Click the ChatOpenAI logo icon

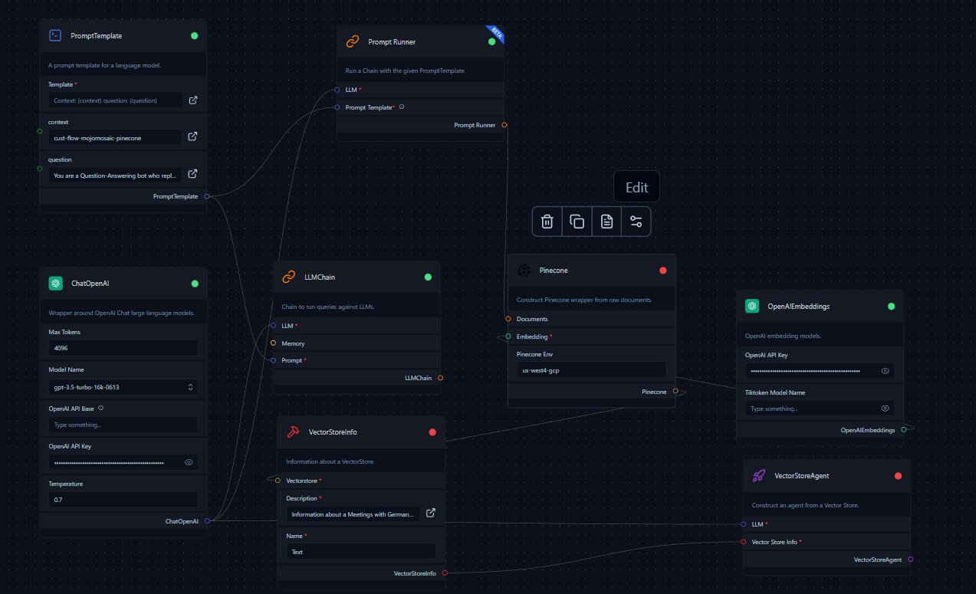coord(55,284)
